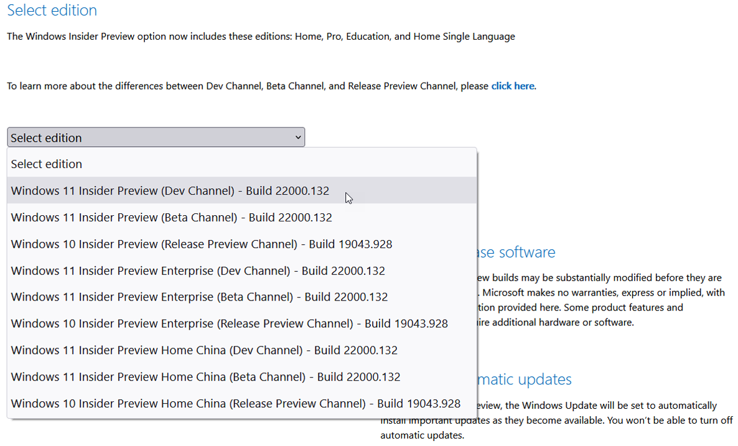Click the 'Windows Update will be set to automatically' text
This screenshot has width=738, height=446.
click(597, 406)
